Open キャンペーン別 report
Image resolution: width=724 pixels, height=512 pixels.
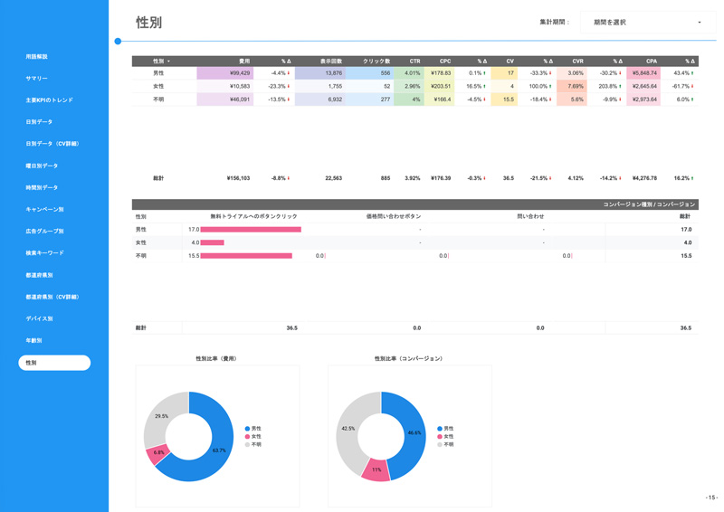coord(44,210)
